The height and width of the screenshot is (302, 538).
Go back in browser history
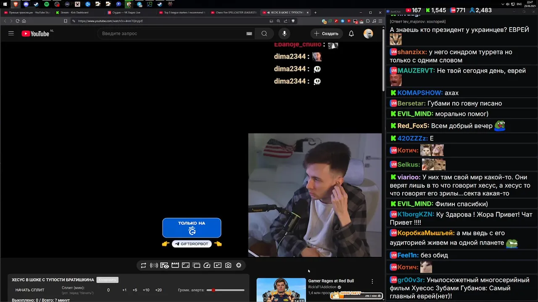[6, 21]
